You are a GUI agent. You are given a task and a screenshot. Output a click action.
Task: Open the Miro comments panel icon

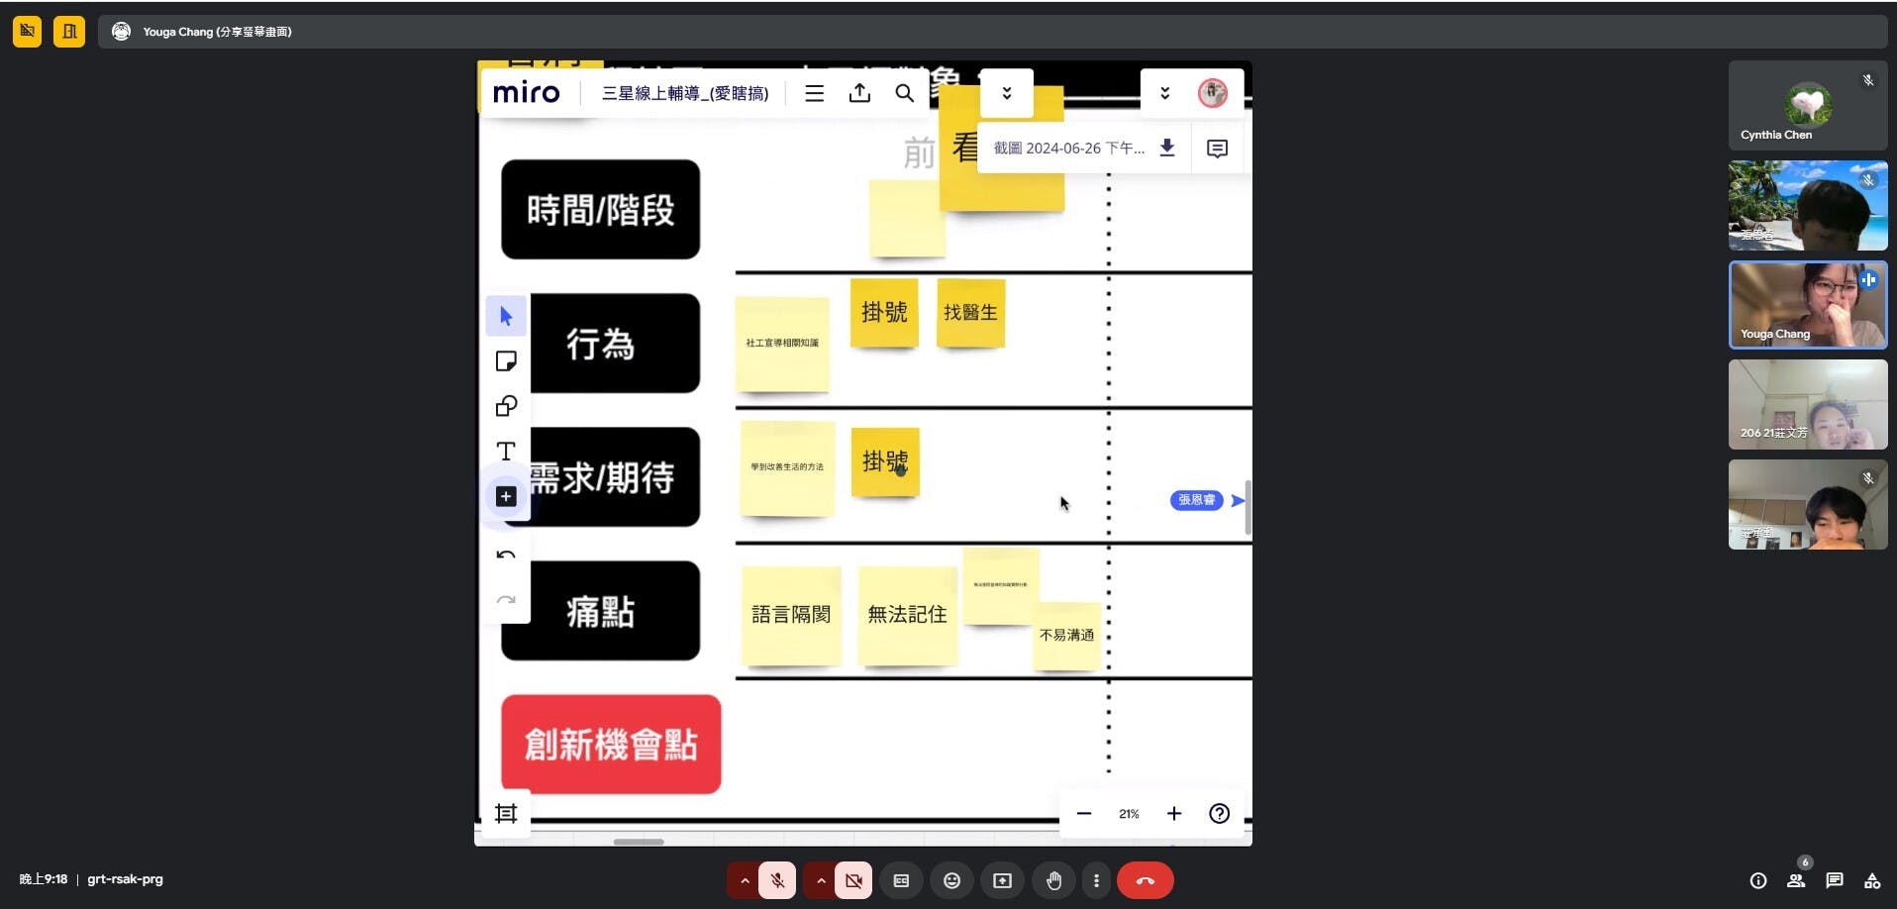pyautogui.click(x=1217, y=149)
